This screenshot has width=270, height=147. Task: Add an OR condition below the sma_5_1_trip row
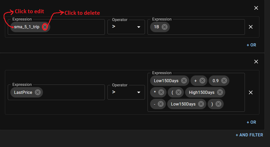(251, 45)
